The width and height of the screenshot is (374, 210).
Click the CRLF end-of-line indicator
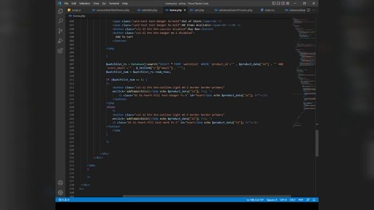(x=292, y=199)
